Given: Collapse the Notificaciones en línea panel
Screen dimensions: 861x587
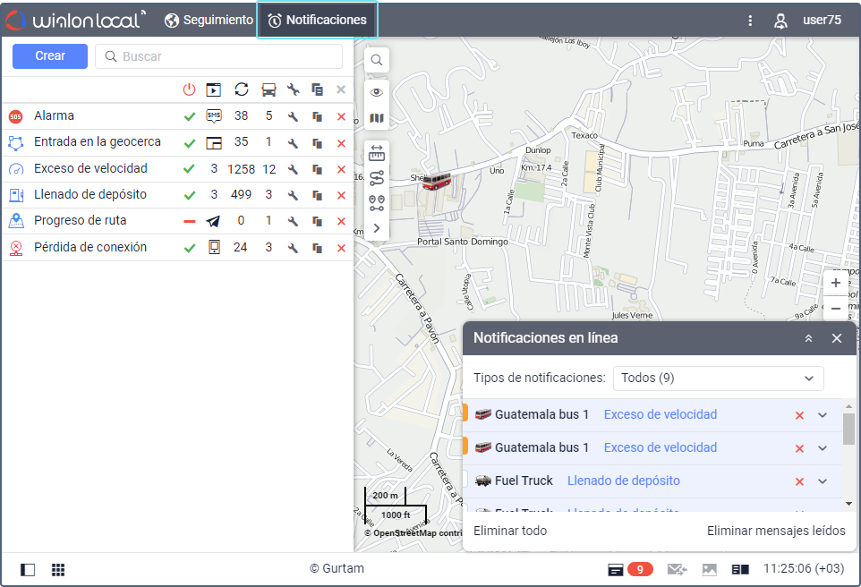Looking at the screenshot, I should click(x=808, y=338).
